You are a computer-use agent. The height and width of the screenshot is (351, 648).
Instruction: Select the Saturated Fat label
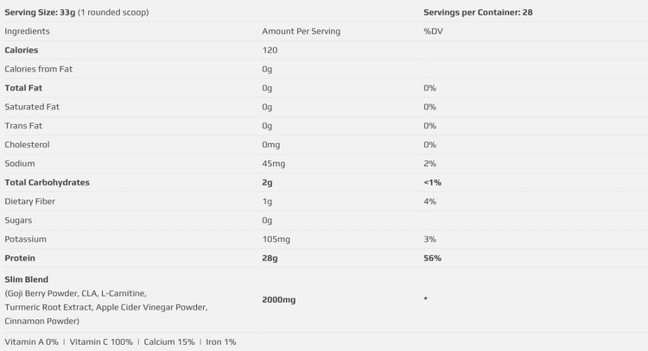click(32, 107)
